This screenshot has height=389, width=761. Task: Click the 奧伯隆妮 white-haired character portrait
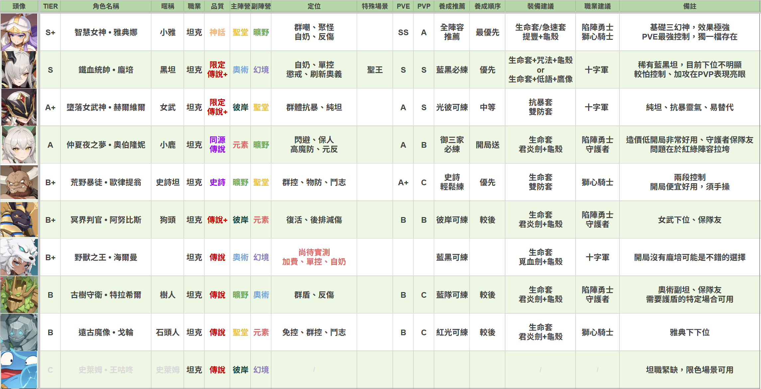tap(19, 145)
